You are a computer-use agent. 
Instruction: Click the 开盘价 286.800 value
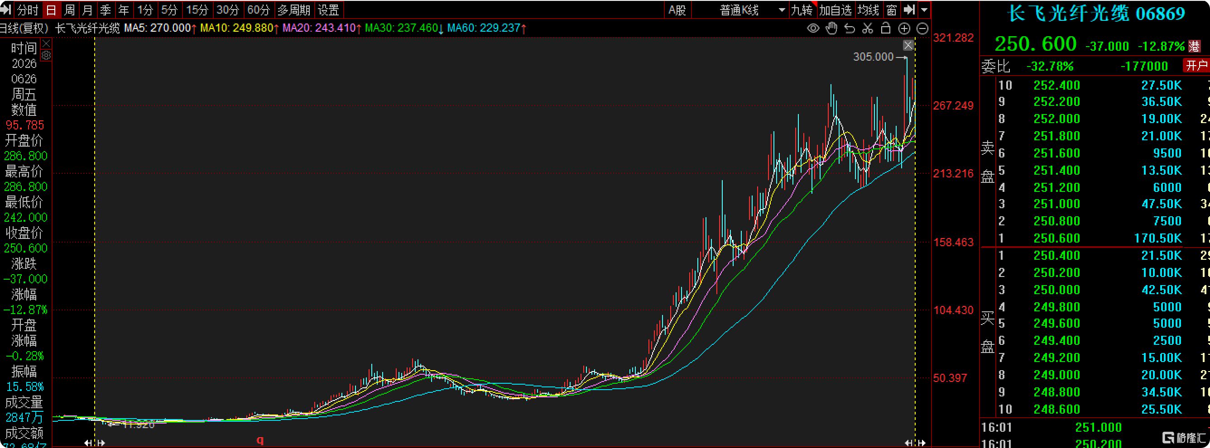pos(26,156)
